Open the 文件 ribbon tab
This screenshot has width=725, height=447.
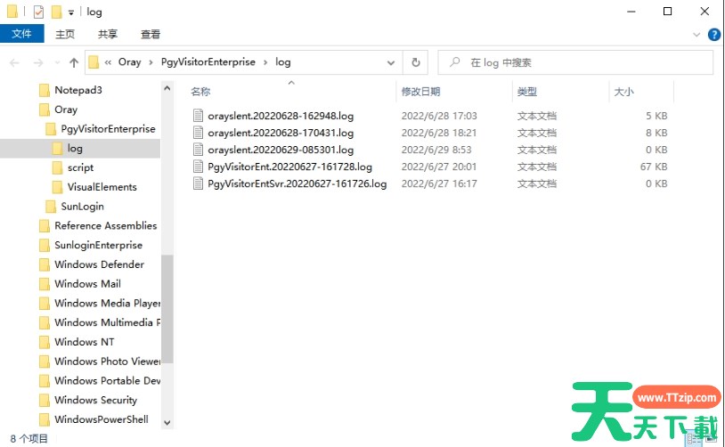[21, 34]
